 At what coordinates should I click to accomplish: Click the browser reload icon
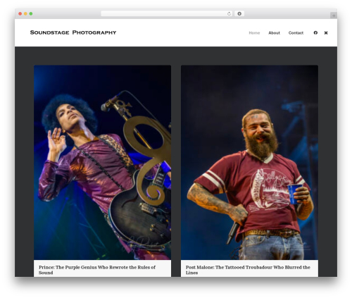(229, 14)
